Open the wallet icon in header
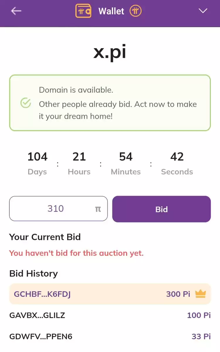 tap(83, 11)
